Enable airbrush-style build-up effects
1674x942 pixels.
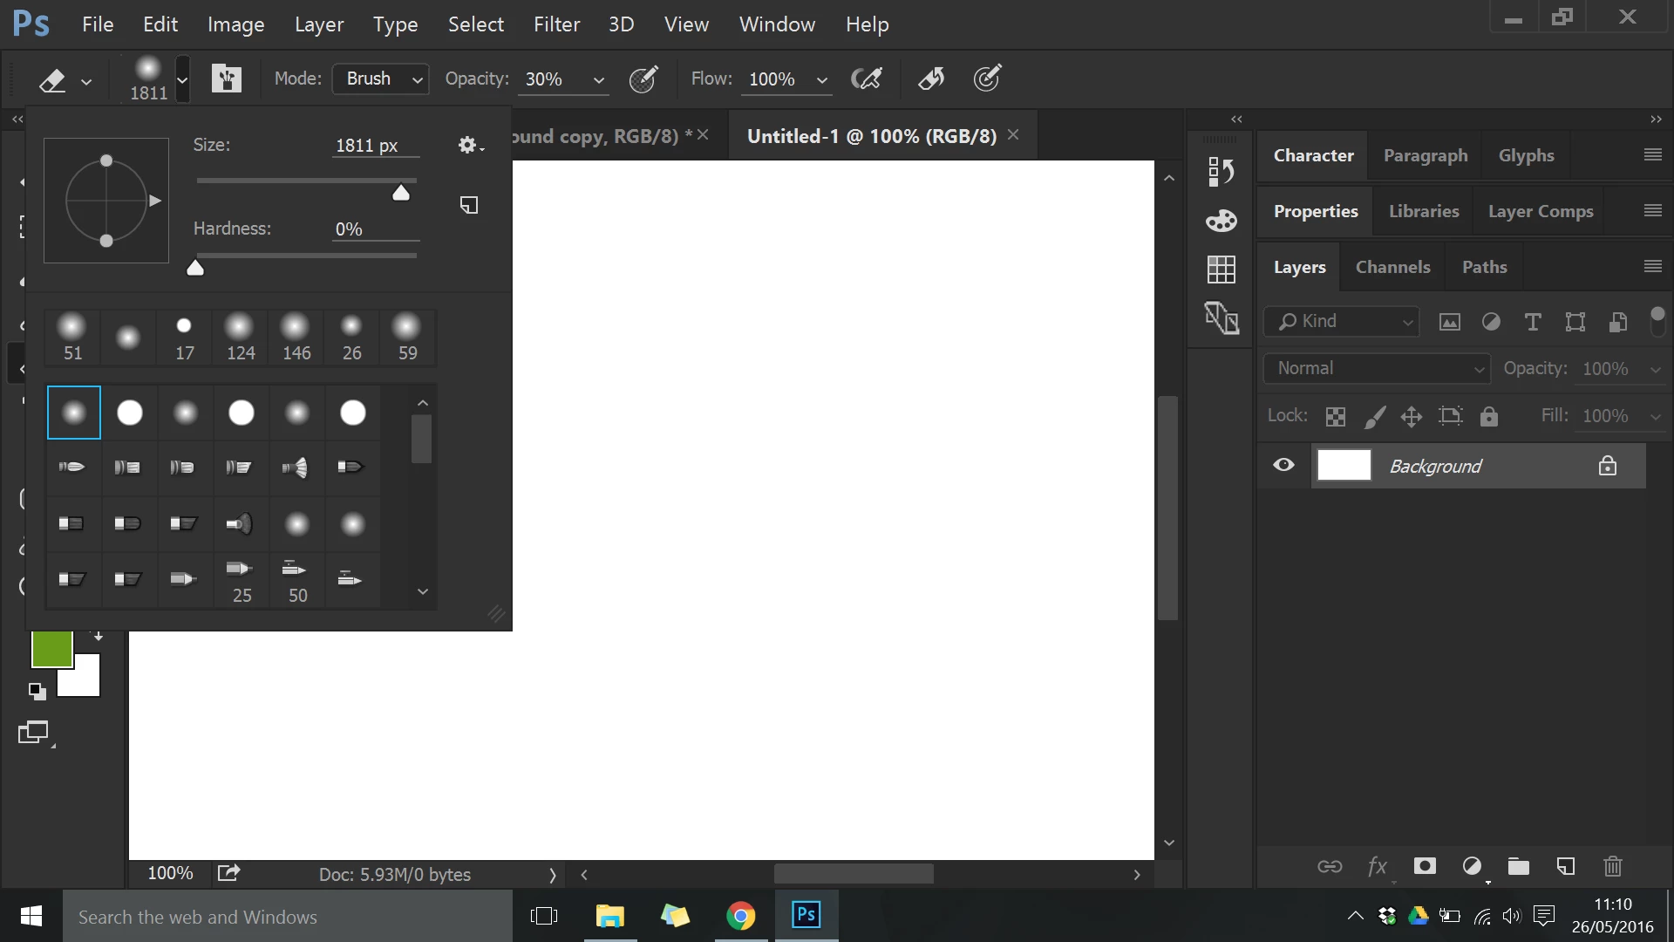click(866, 78)
